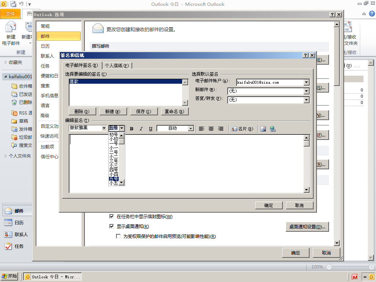The height and width of the screenshot is (282, 376).
Task: Click Windows 开始 start button
Action: [9, 276]
